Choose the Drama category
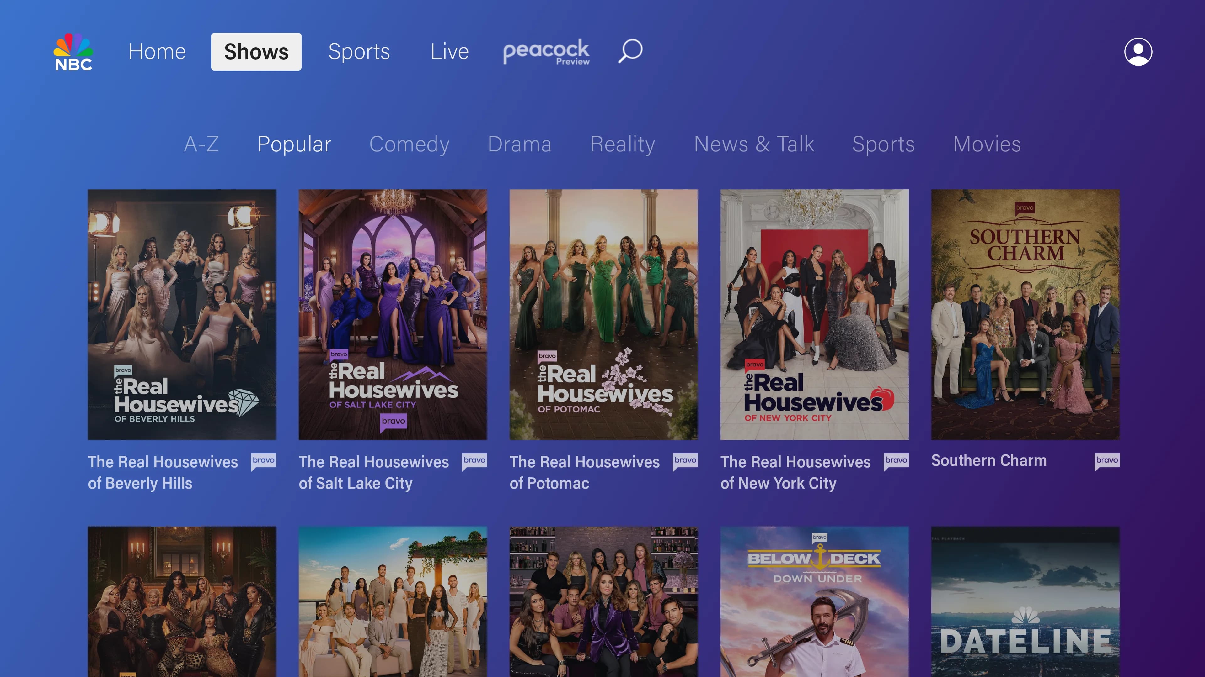The height and width of the screenshot is (677, 1205). tap(520, 144)
